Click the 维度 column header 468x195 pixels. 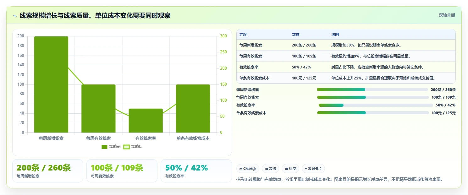[x=243, y=35]
